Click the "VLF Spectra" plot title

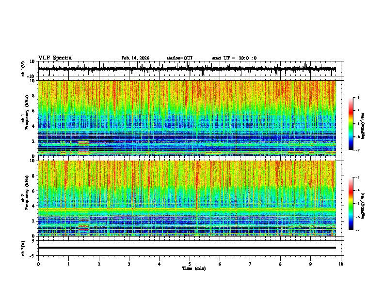[x=55, y=58]
